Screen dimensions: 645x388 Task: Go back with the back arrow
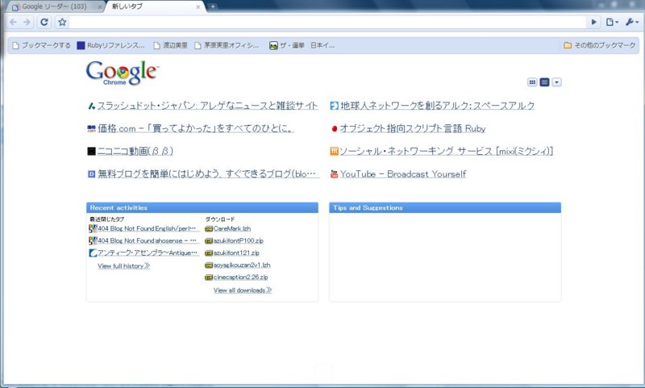tap(13, 23)
